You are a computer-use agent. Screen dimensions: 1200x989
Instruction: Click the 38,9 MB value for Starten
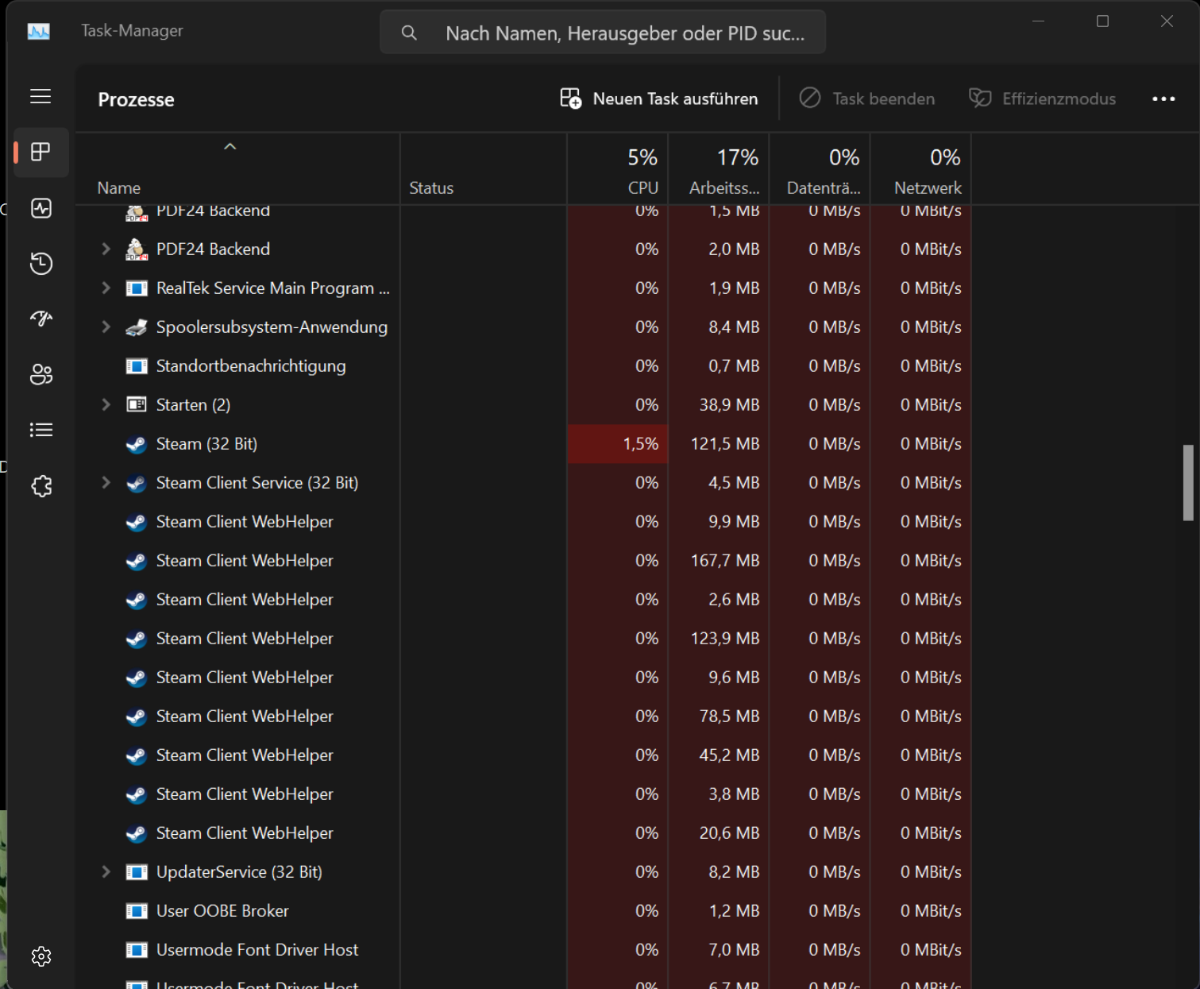click(x=729, y=405)
